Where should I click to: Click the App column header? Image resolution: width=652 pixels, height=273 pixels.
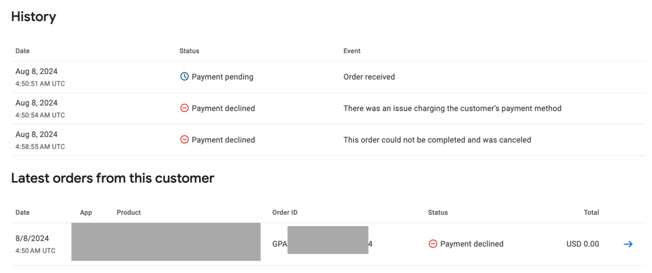pyautogui.click(x=86, y=212)
